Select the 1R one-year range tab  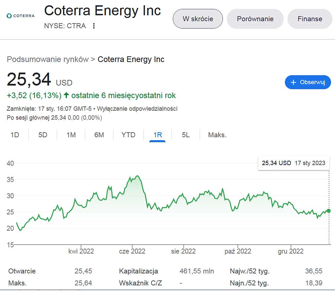point(158,135)
